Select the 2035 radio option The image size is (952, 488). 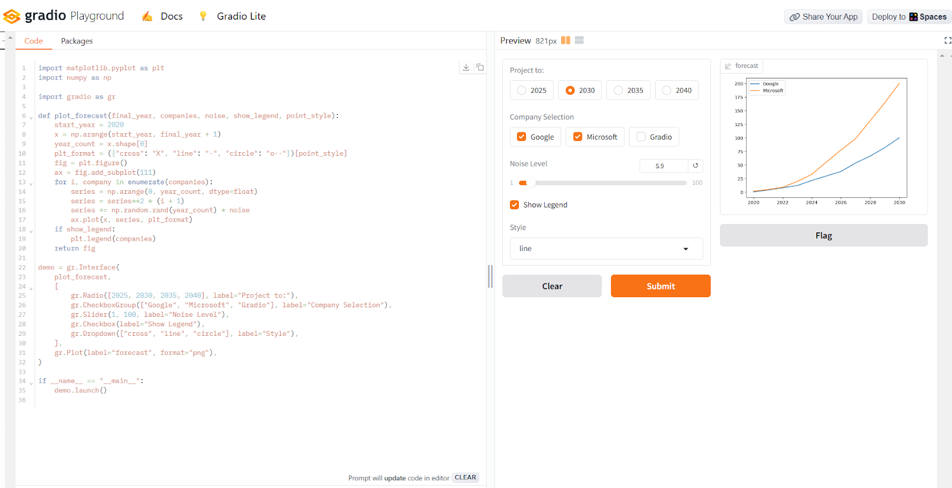[x=619, y=90]
